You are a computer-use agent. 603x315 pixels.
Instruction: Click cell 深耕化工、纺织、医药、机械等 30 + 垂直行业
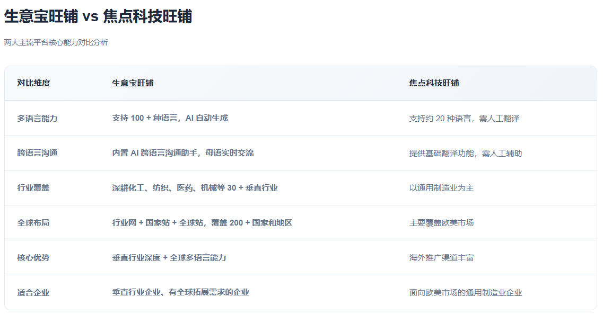[195, 188]
